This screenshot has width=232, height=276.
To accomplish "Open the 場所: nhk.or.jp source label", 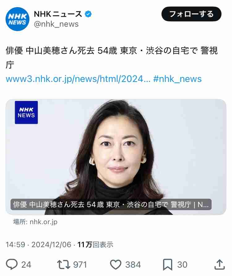I will (x=35, y=222).
